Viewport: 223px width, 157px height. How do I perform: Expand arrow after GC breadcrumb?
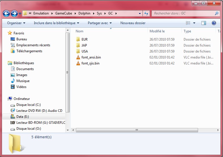pos(116,13)
